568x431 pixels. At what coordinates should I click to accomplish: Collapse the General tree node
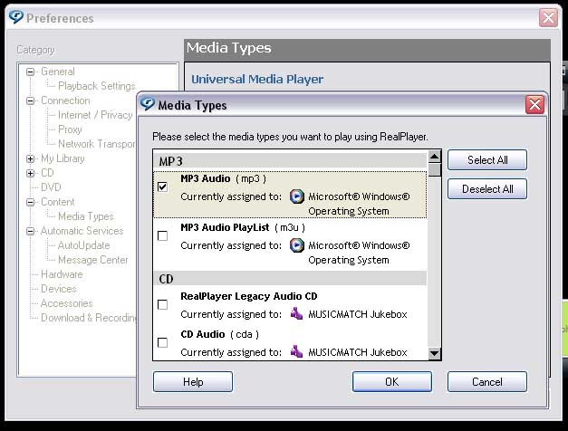(x=31, y=72)
